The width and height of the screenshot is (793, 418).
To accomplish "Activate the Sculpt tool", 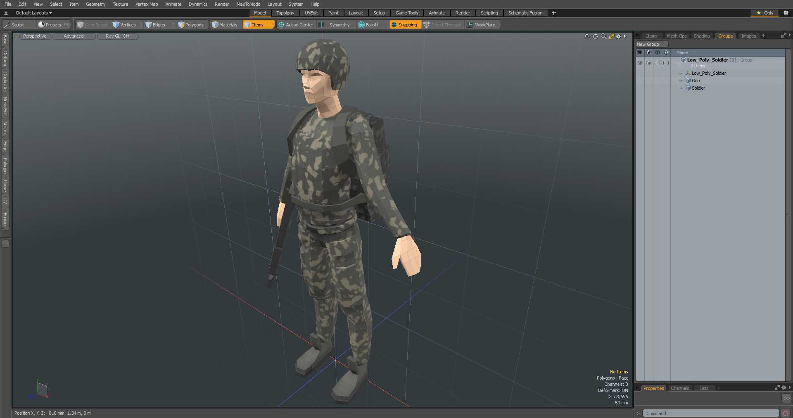I will tap(19, 25).
